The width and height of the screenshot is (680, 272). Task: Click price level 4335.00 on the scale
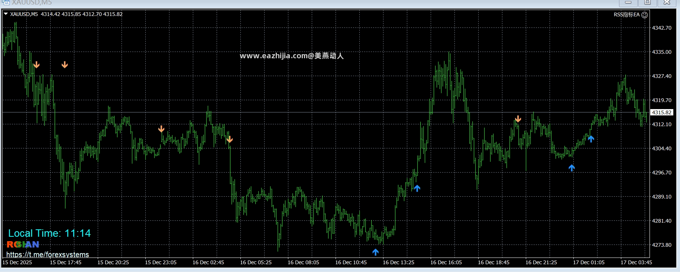(662, 52)
